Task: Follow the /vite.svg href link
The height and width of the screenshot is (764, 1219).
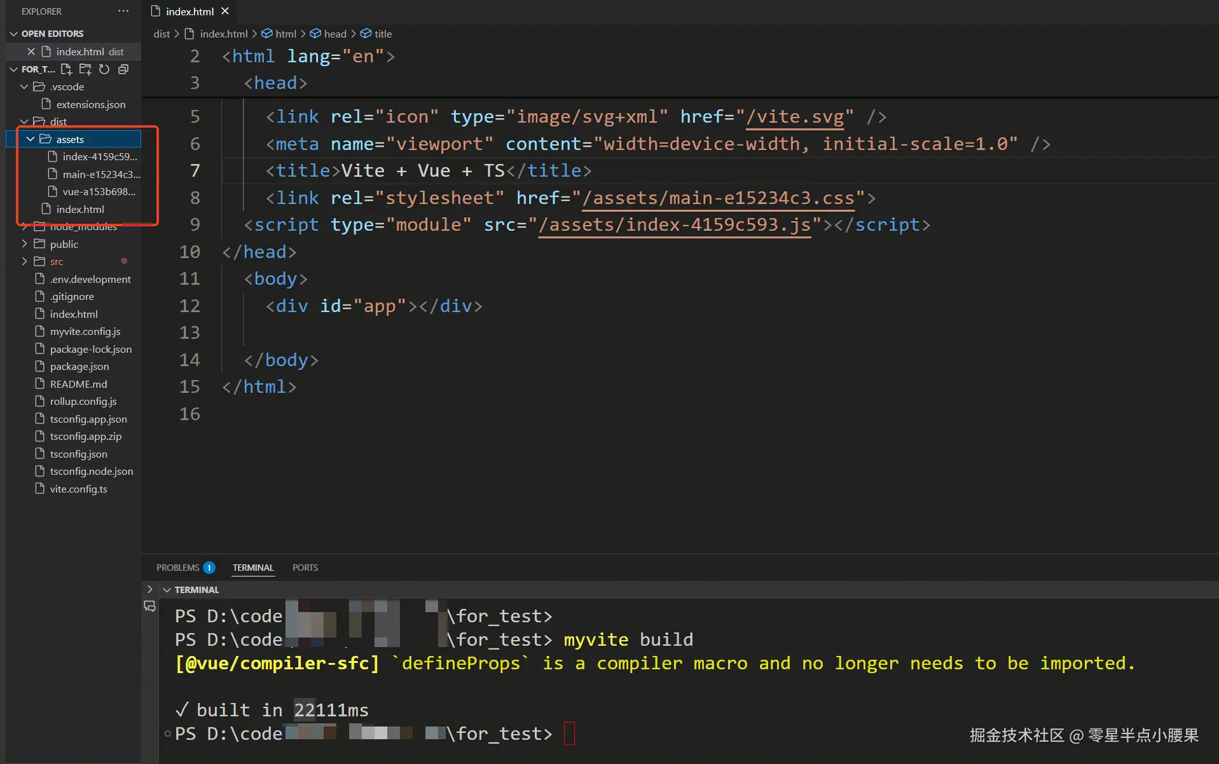Action: point(795,117)
